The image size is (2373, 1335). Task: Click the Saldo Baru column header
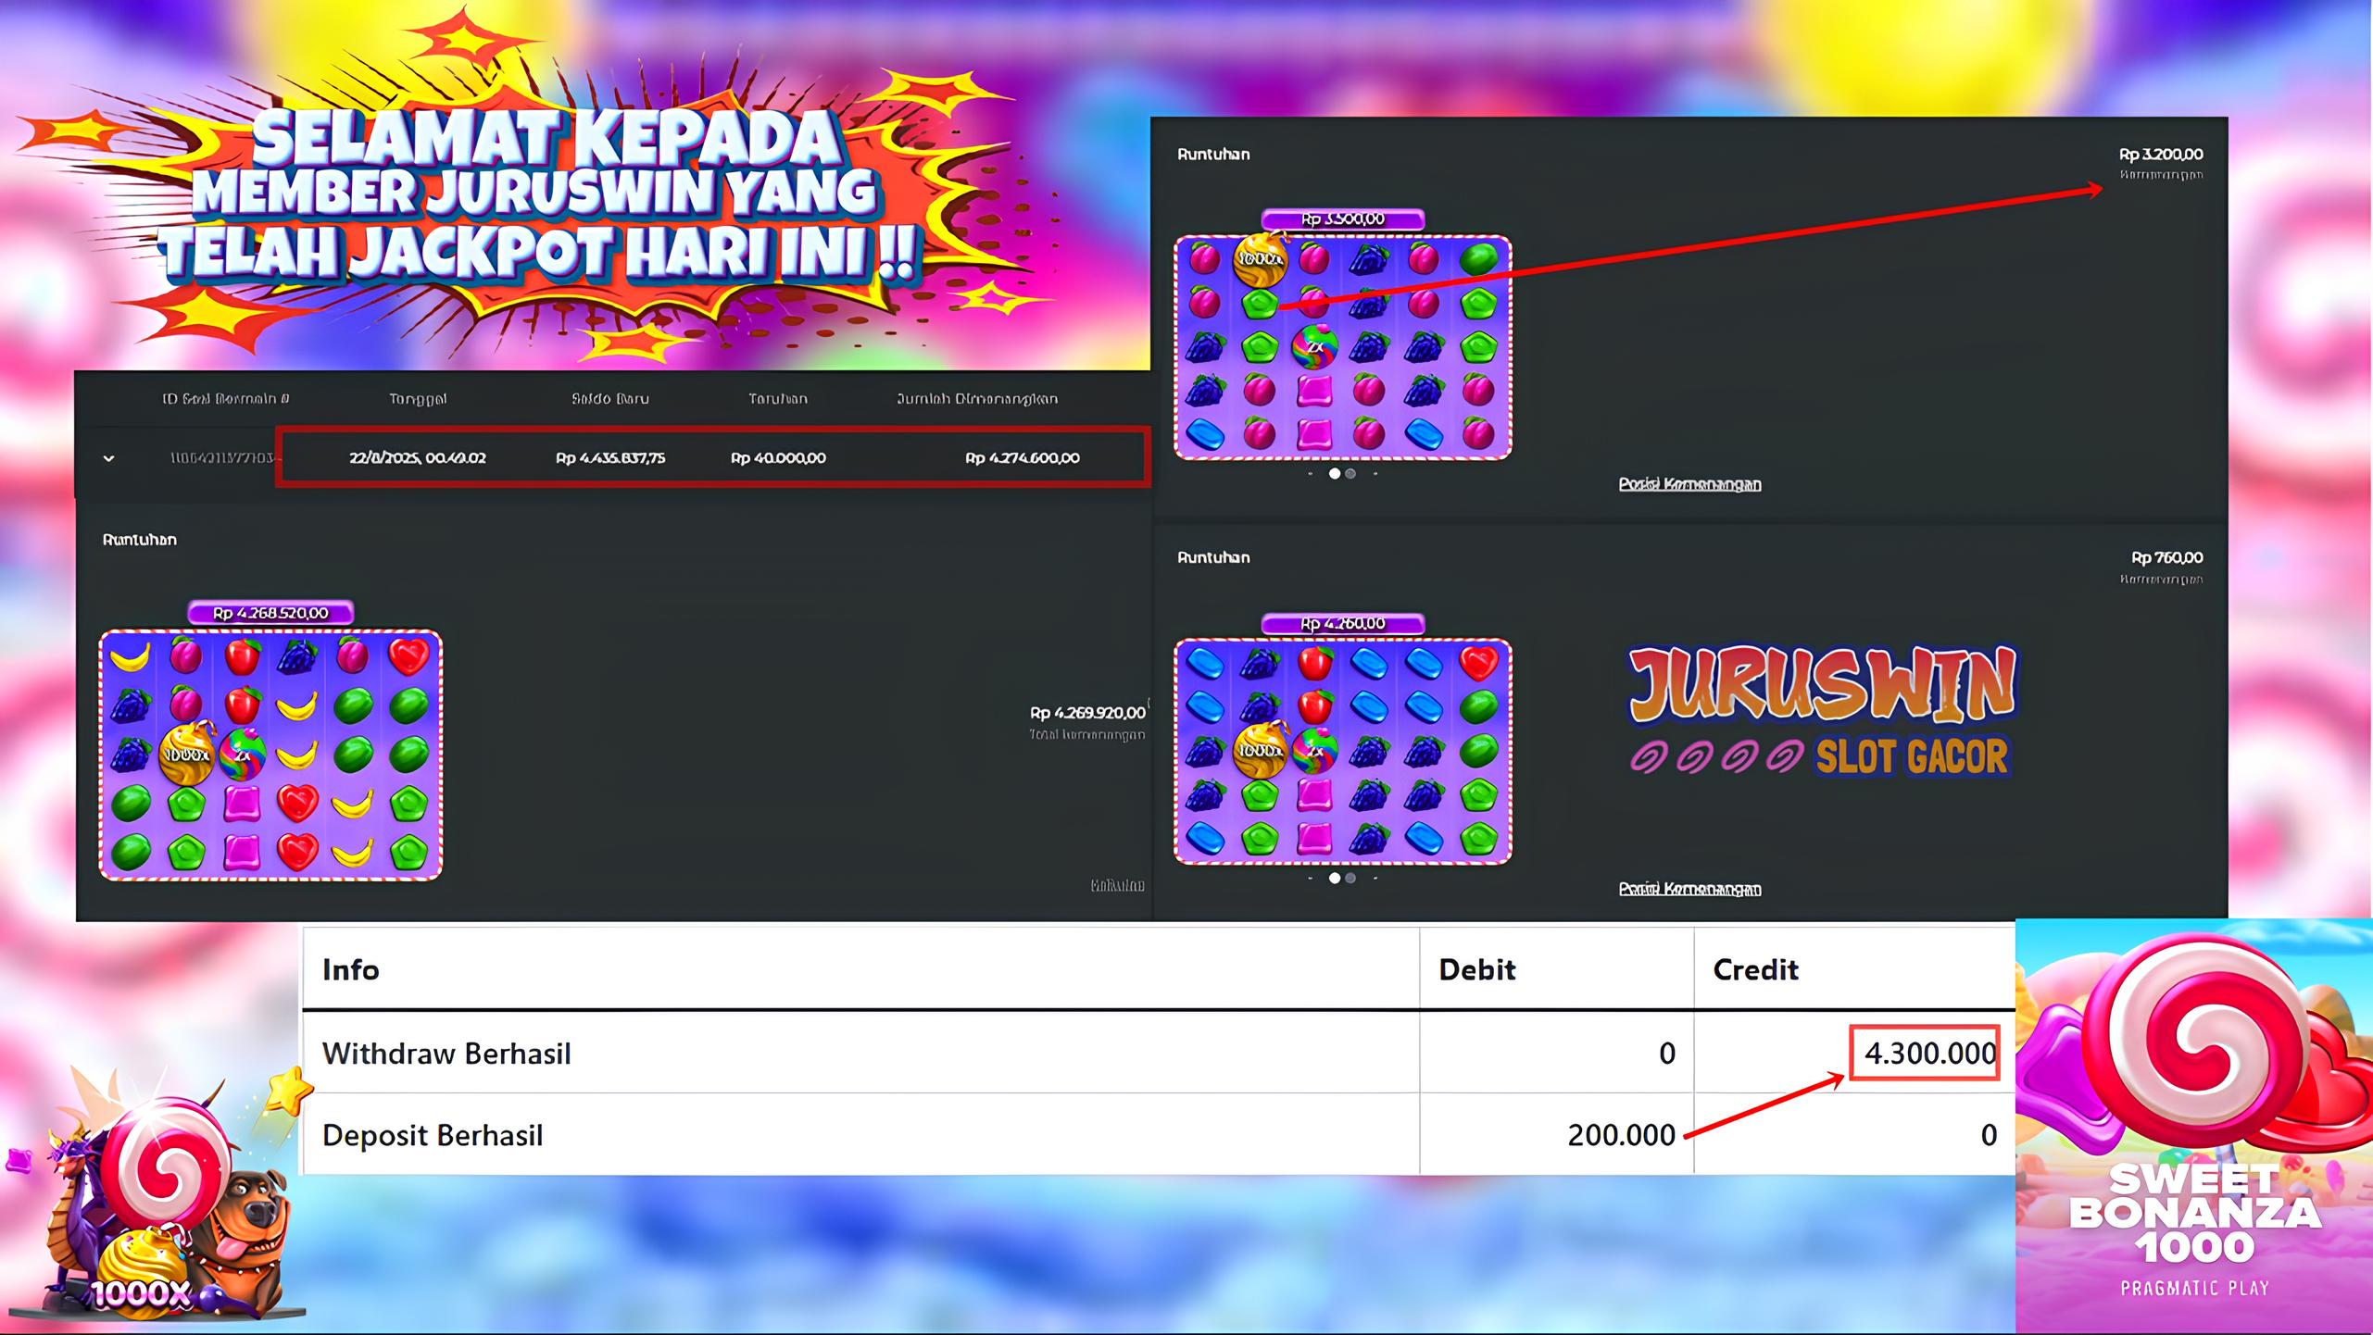pyautogui.click(x=610, y=399)
